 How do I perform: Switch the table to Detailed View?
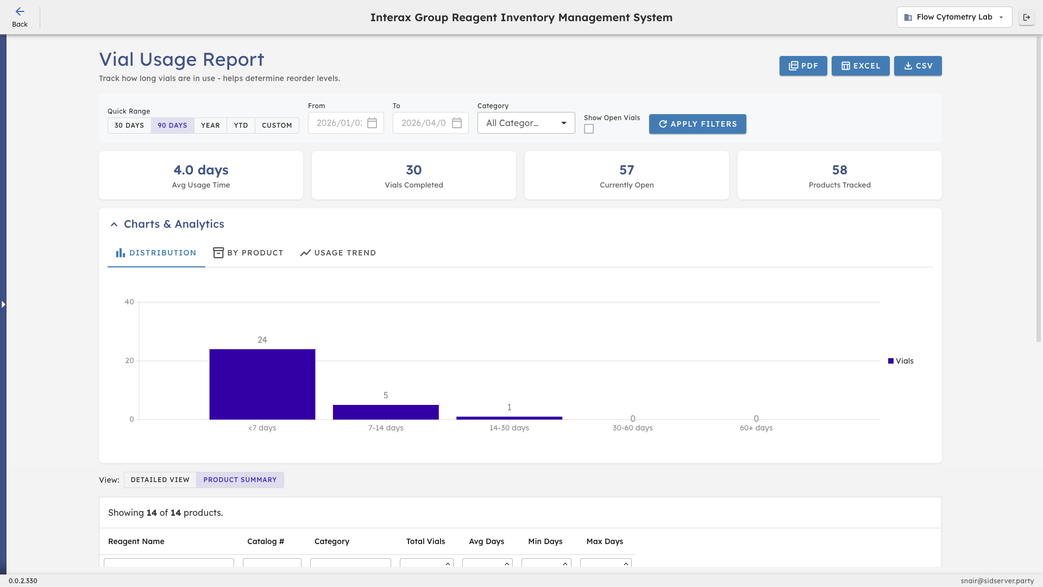(x=160, y=479)
